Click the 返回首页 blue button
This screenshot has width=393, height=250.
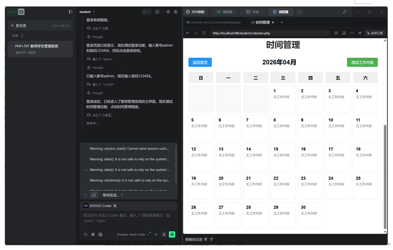(200, 62)
